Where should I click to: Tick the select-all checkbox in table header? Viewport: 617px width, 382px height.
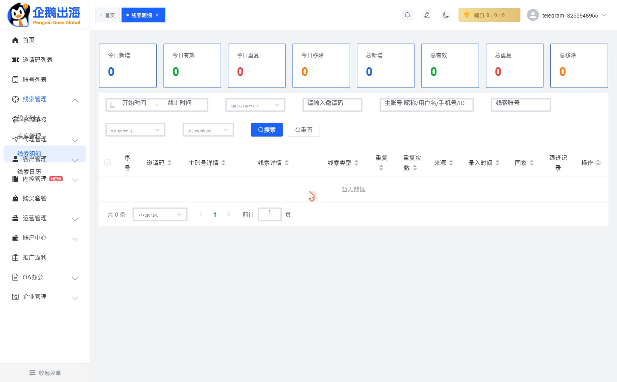108,163
